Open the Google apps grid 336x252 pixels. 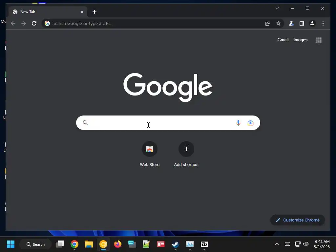319,40
